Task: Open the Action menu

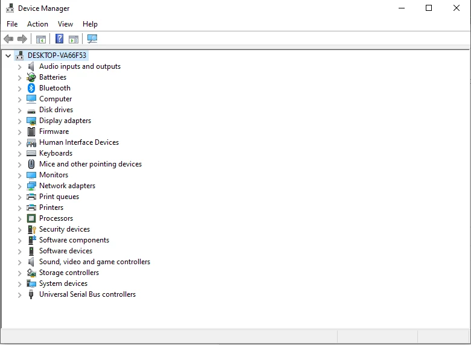Action: (37, 24)
